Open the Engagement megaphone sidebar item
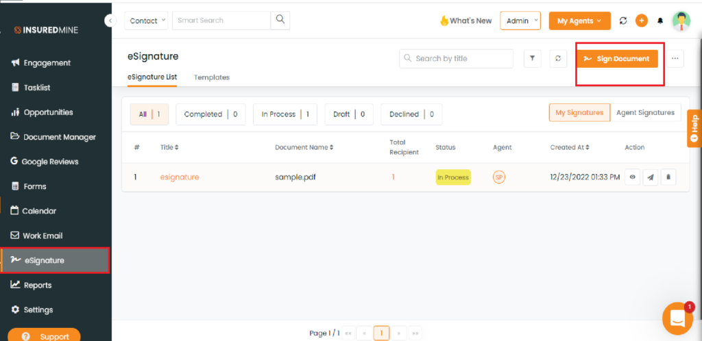Screen dimensions: 702x341 point(40,63)
